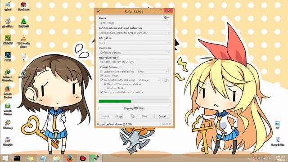The width and height of the screenshot is (288, 162).
Task: Open Command Prompt from taskbar
Action: coord(17,158)
